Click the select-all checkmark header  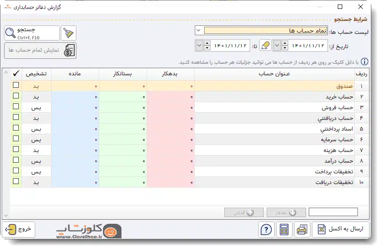pos(16,74)
